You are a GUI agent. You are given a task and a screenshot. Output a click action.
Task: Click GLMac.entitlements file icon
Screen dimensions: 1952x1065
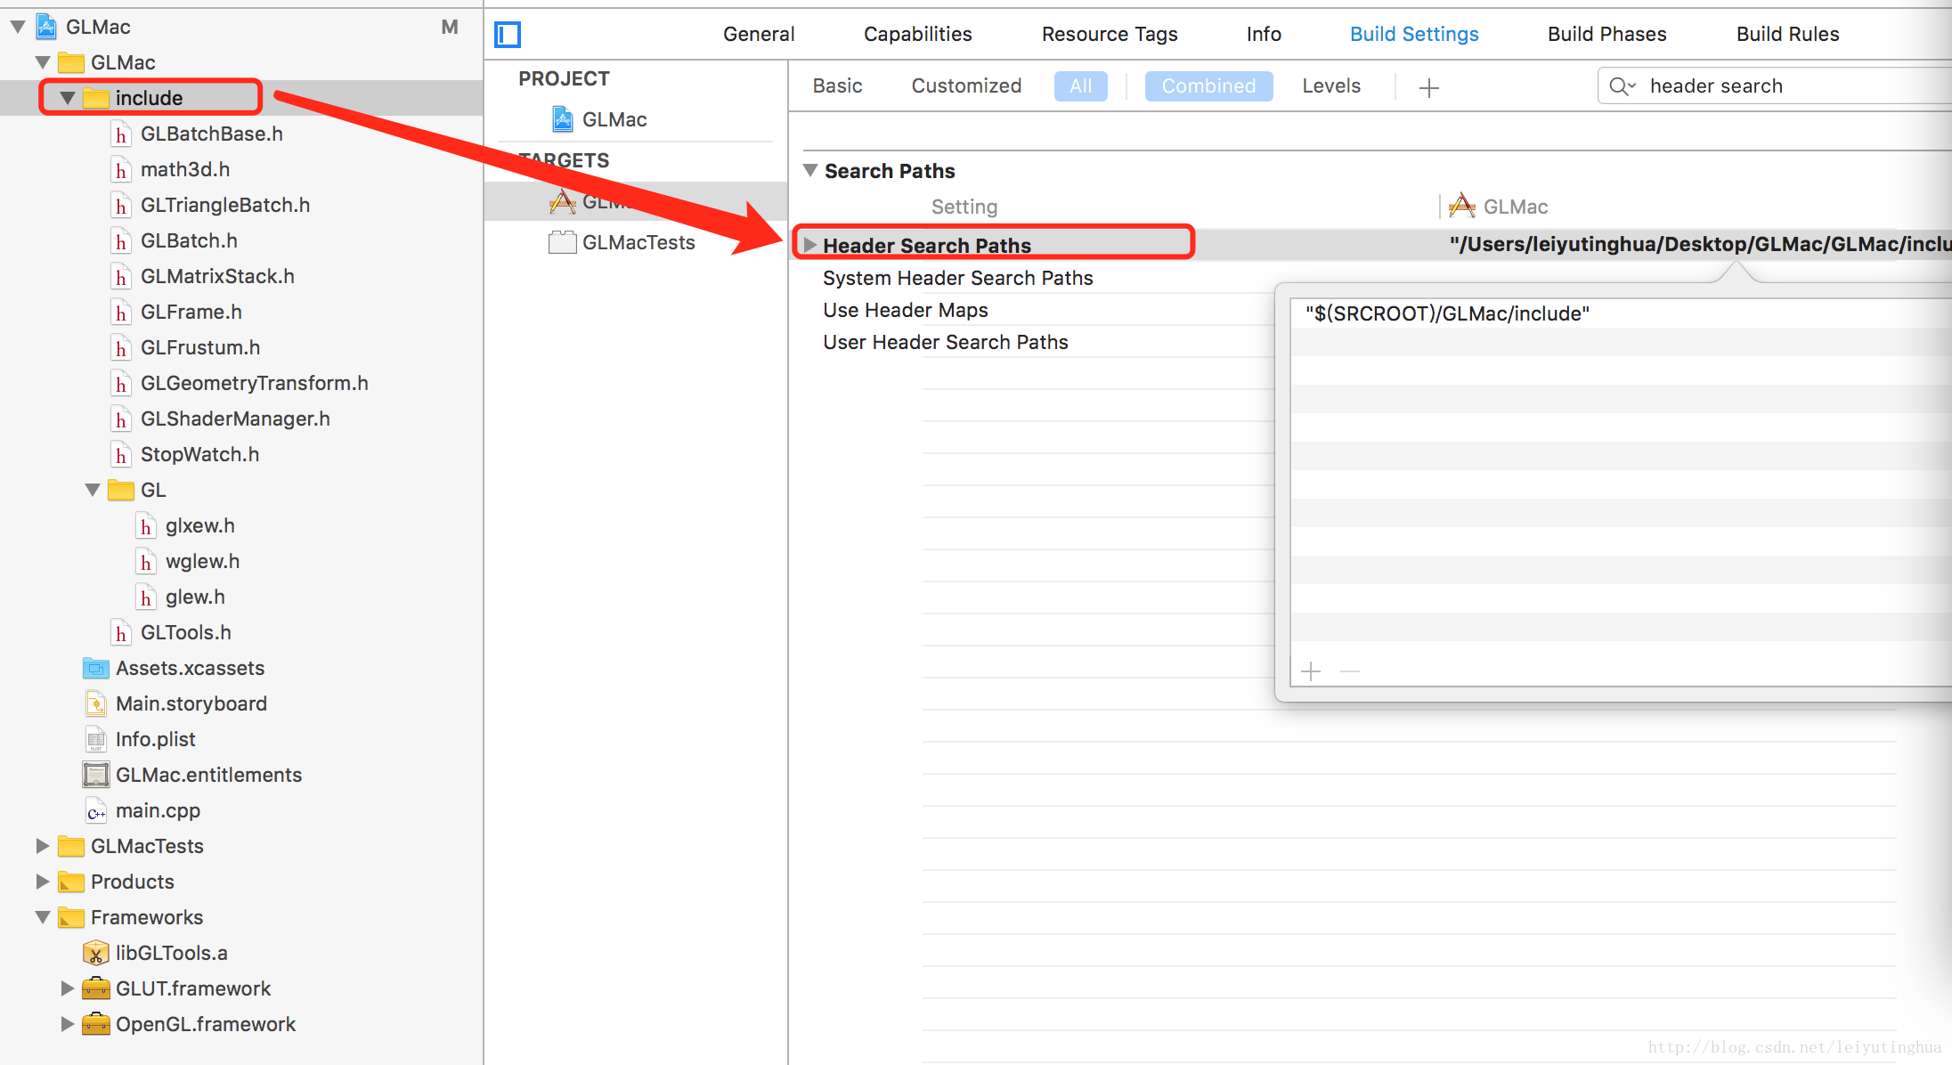[x=95, y=775]
